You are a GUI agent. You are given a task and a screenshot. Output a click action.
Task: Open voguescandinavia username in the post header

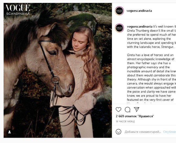(139, 11)
